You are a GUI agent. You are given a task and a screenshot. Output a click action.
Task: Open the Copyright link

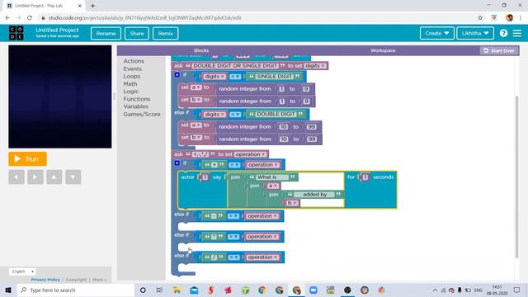coord(76,280)
